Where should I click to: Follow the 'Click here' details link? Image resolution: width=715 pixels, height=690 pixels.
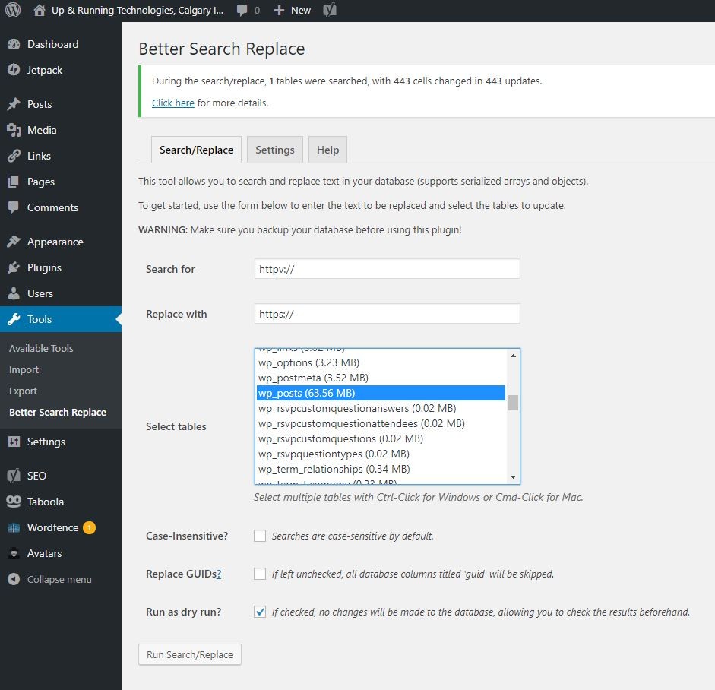(172, 103)
